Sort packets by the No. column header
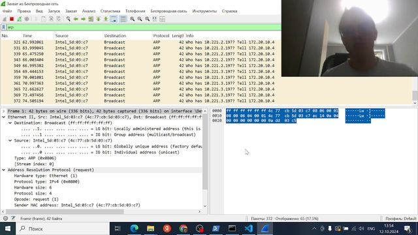 [x=10, y=36]
